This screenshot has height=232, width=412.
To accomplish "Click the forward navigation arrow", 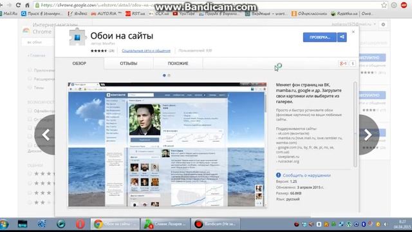I will coord(9,5).
